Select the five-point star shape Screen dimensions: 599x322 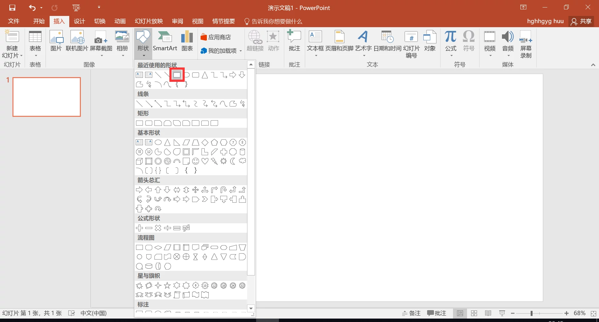tap(168, 285)
